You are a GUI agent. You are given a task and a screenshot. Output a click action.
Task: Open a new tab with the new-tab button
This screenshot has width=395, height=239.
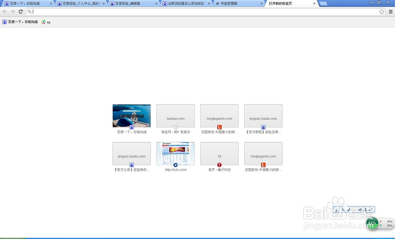pyautogui.click(x=323, y=4)
